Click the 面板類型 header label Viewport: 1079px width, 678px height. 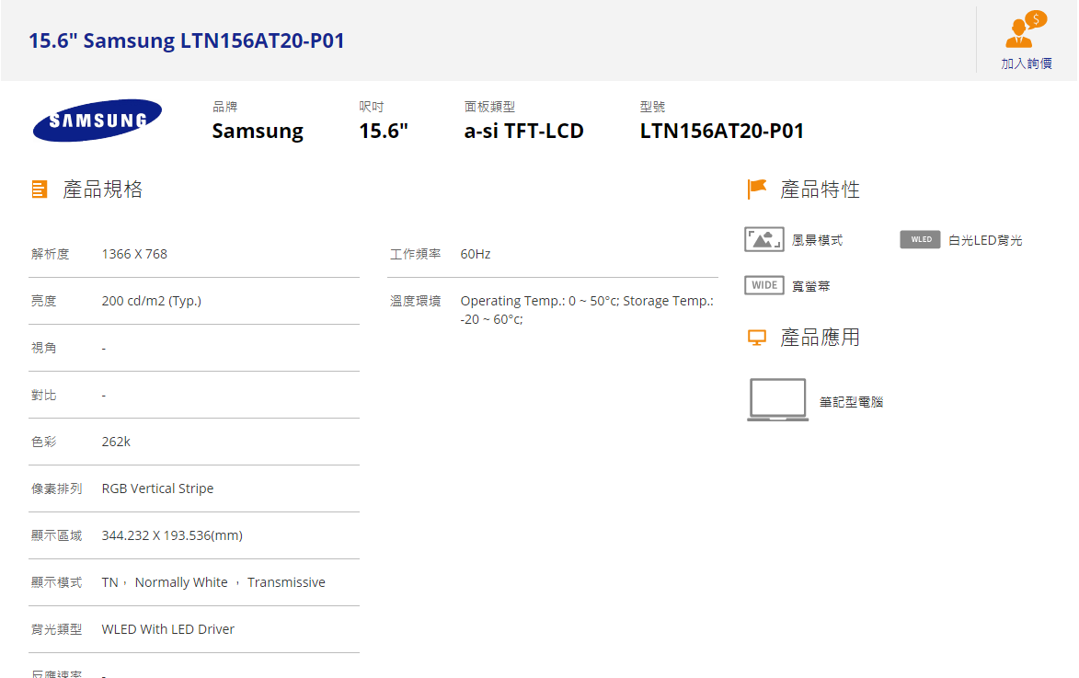pyautogui.click(x=490, y=107)
